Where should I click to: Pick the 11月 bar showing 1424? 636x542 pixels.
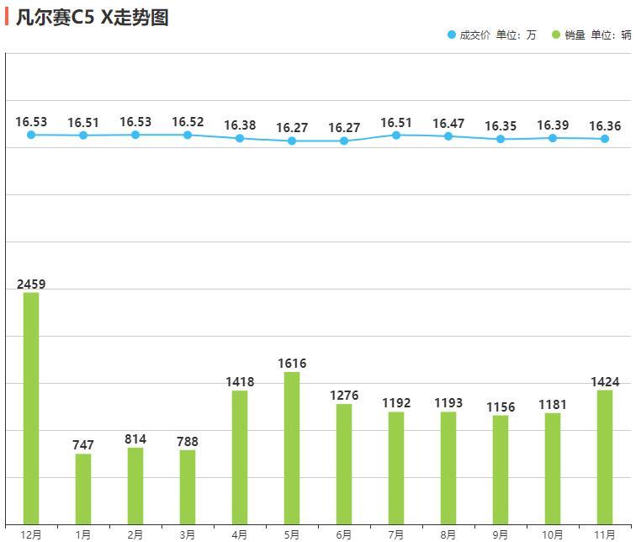point(605,457)
